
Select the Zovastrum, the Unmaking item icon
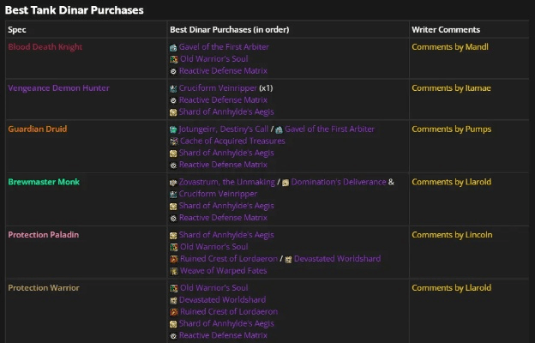point(173,183)
